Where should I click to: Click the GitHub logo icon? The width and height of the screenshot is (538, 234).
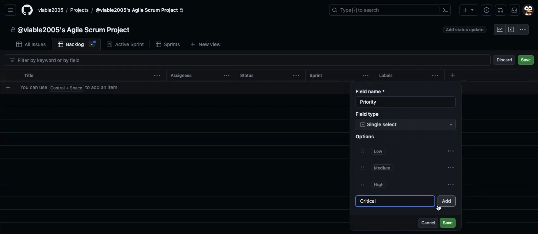(x=27, y=10)
